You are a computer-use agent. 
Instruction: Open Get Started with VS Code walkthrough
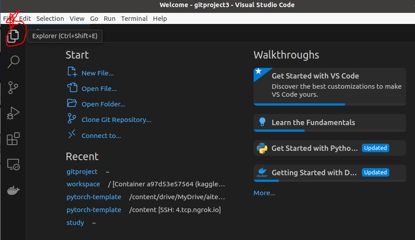coord(330,87)
